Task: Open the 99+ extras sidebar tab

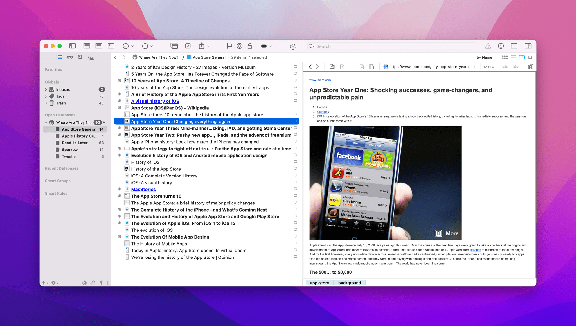Action: [91, 57]
